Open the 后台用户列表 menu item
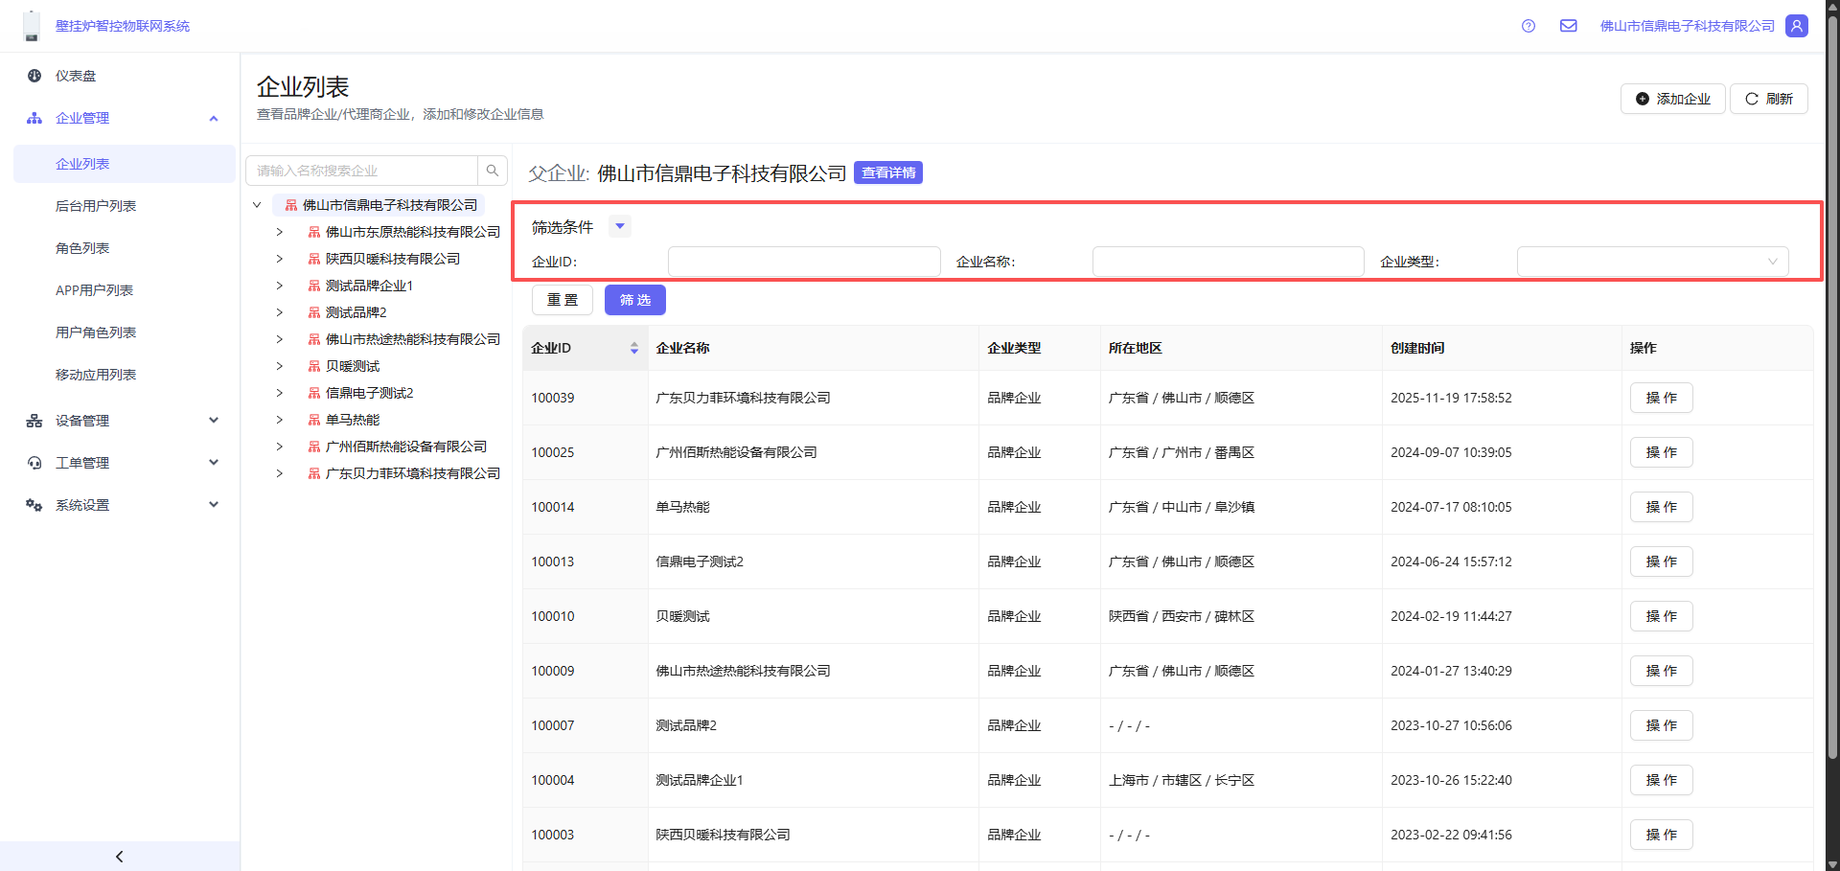This screenshot has width=1840, height=871. 96,206
